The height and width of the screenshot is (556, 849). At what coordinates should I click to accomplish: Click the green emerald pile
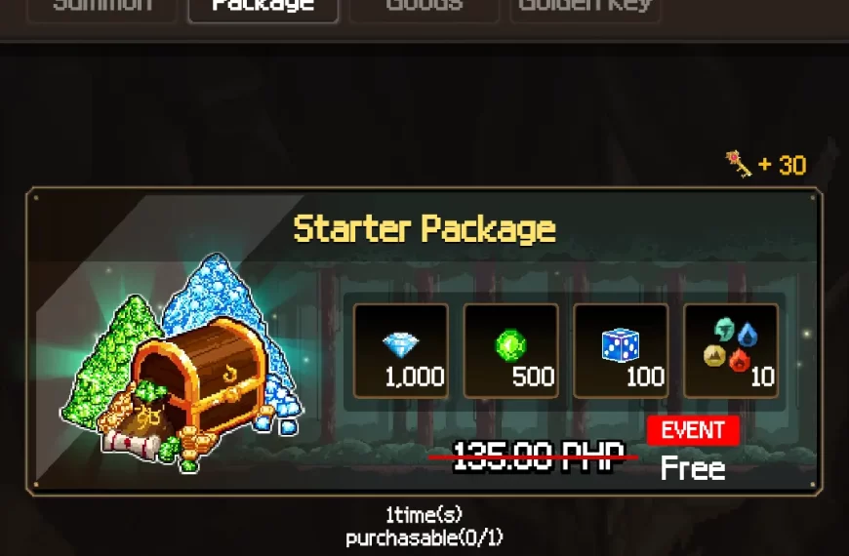111,357
